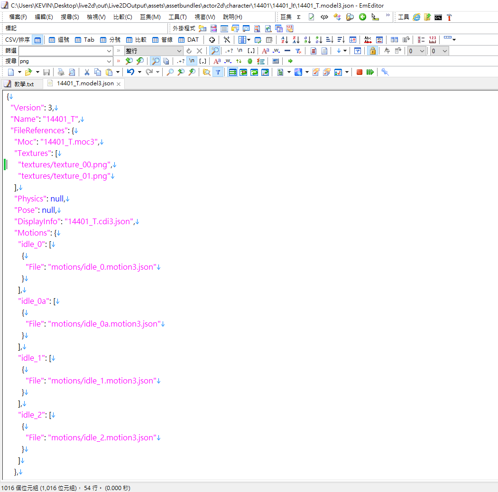Image resolution: width=498 pixels, height=492 pixels.
Task: Click the Undo arrow icon
Action: [x=130, y=72]
